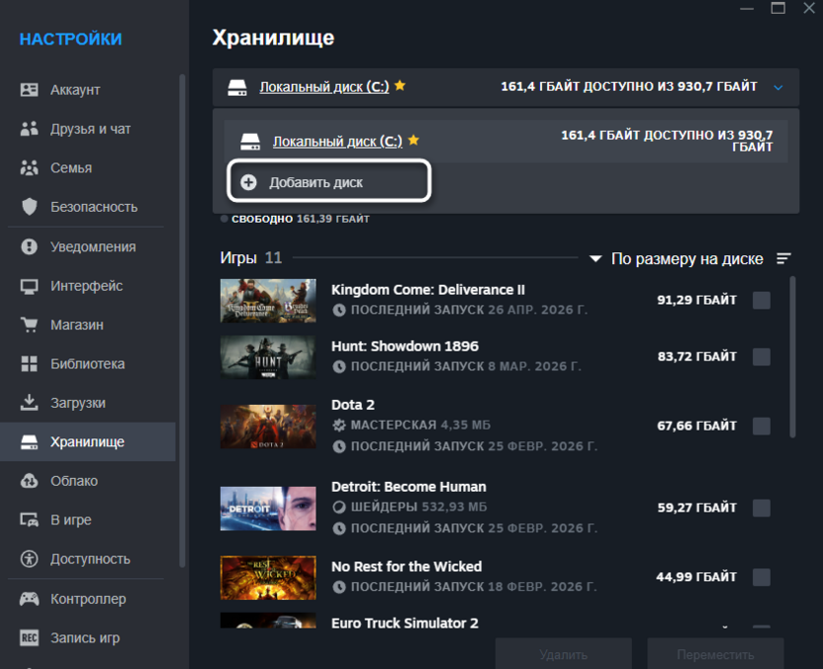Open the Kingdom Come: Deliverance II thumbnail
823x669 pixels.
coord(268,301)
